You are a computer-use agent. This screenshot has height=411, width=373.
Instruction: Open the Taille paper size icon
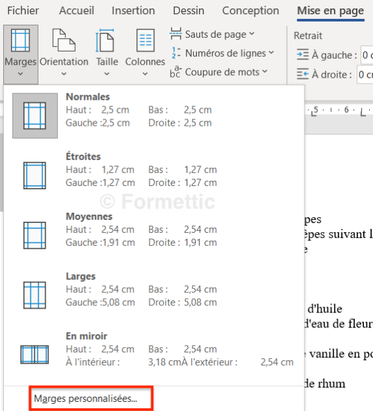(105, 40)
